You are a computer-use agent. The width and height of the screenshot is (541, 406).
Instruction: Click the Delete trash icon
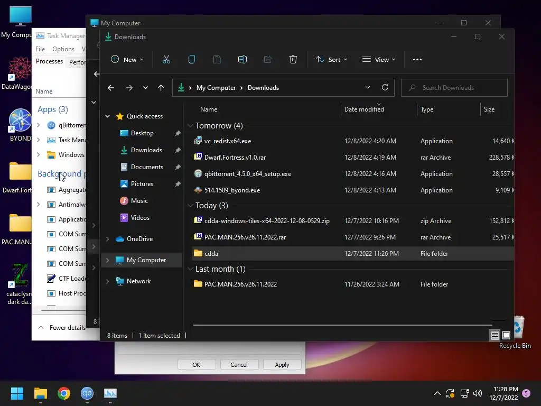[293, 59]
